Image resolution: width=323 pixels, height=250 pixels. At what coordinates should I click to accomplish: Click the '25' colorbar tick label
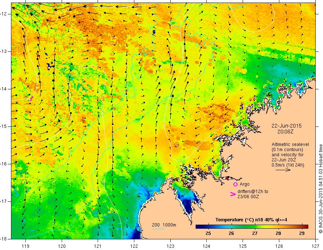(x=208, y=233)
